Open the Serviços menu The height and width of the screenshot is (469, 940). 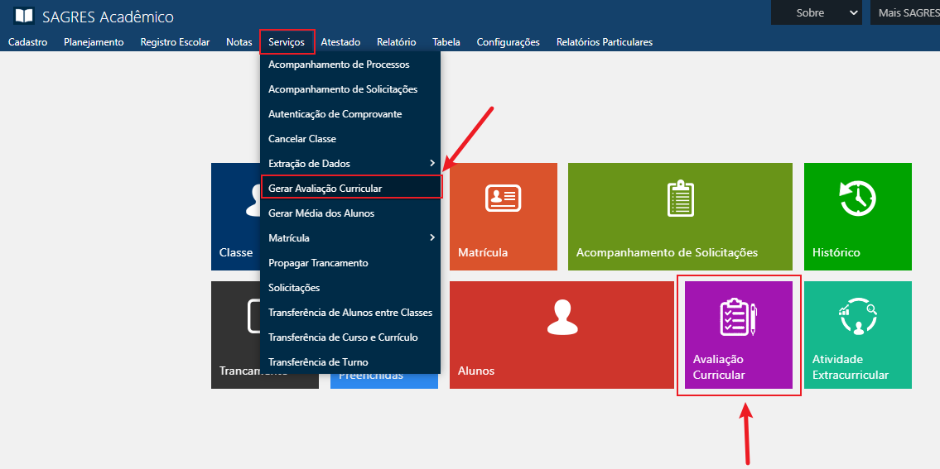[x=287, y=42]
